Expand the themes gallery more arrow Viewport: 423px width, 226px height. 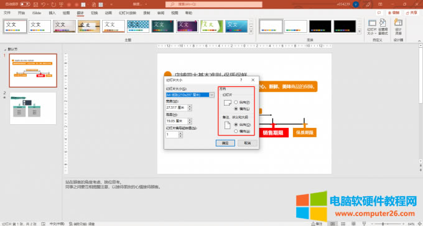(251, 32)
